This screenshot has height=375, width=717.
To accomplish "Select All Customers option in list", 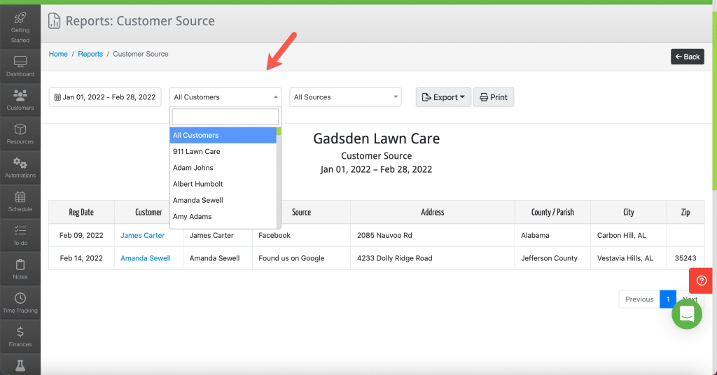I will coord(223,135).
